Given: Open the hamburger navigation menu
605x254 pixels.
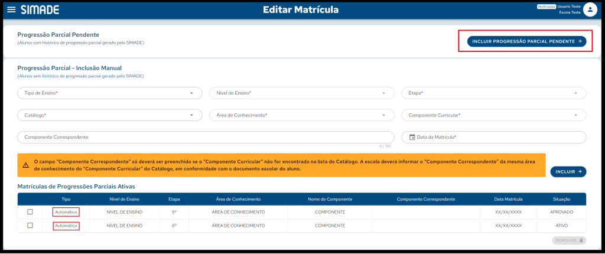Looking at the screenshot, I should 11,10.
